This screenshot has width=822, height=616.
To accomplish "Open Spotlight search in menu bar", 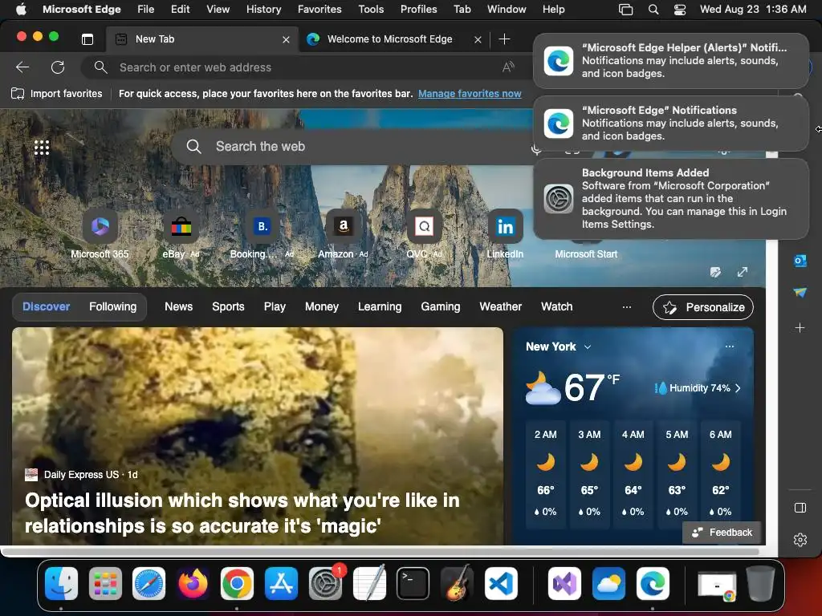I will [x=653, y=10].
